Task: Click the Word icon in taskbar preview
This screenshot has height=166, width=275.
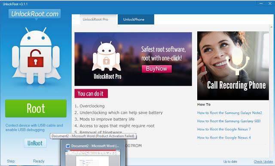Action: tap(68, 146)
